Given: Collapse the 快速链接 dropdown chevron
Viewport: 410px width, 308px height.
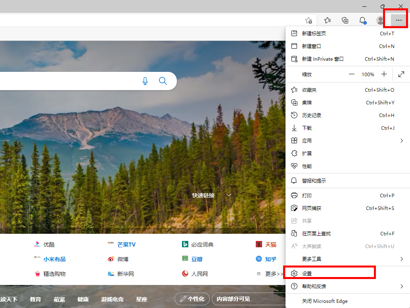Looking at the screenshot, I should [x=229, y=195].
